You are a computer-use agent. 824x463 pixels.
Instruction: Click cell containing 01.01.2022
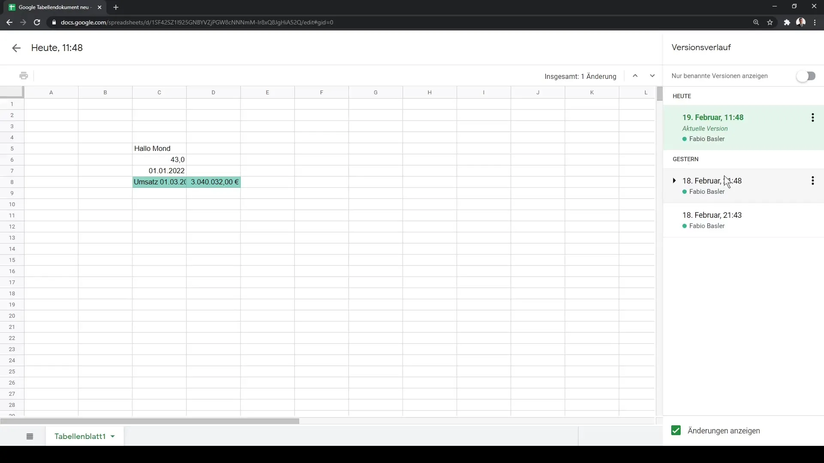tap(159, 171)
